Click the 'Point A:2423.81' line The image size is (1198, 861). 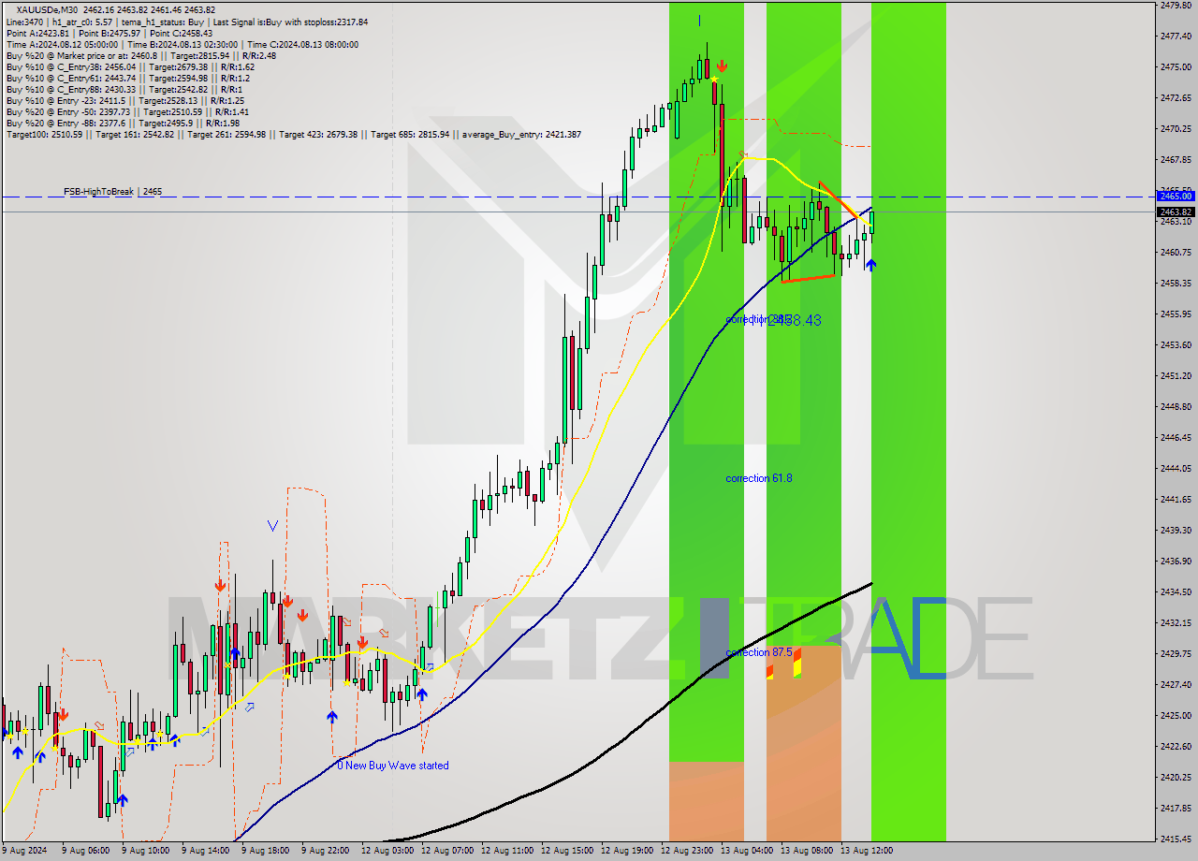tap(110, 33)
